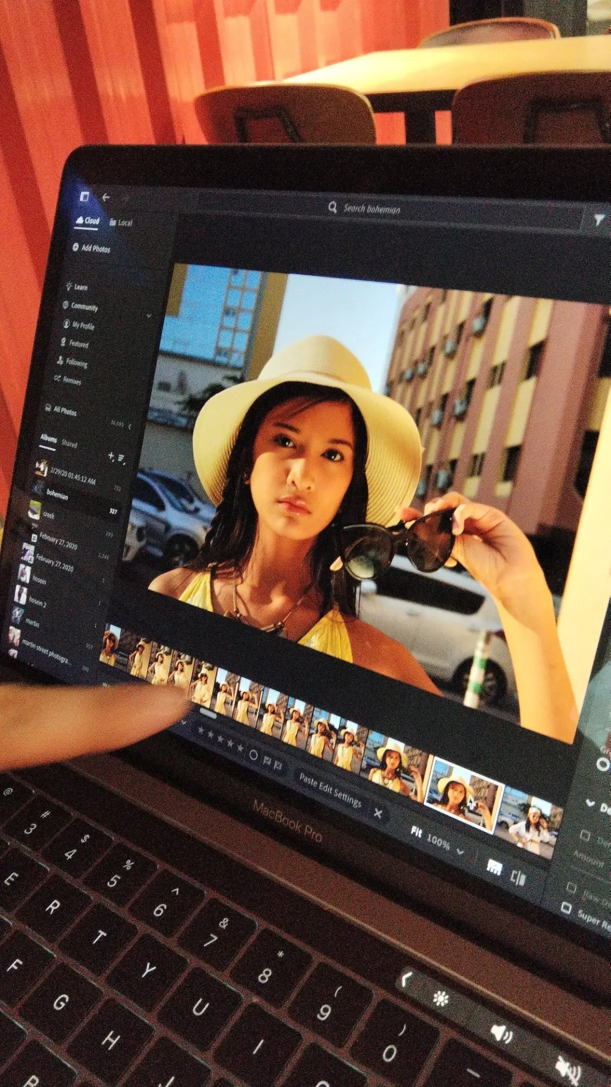Choose 100% zoom level

click(x=438, y=841)
